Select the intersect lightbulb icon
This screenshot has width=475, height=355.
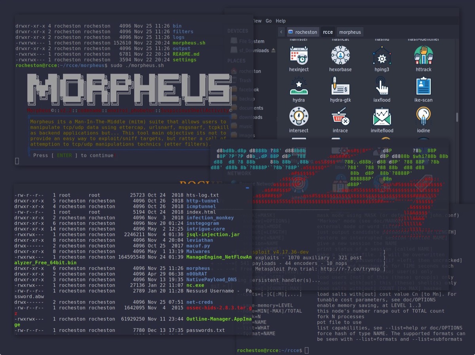pyautogui.click(x=298, y=117)
